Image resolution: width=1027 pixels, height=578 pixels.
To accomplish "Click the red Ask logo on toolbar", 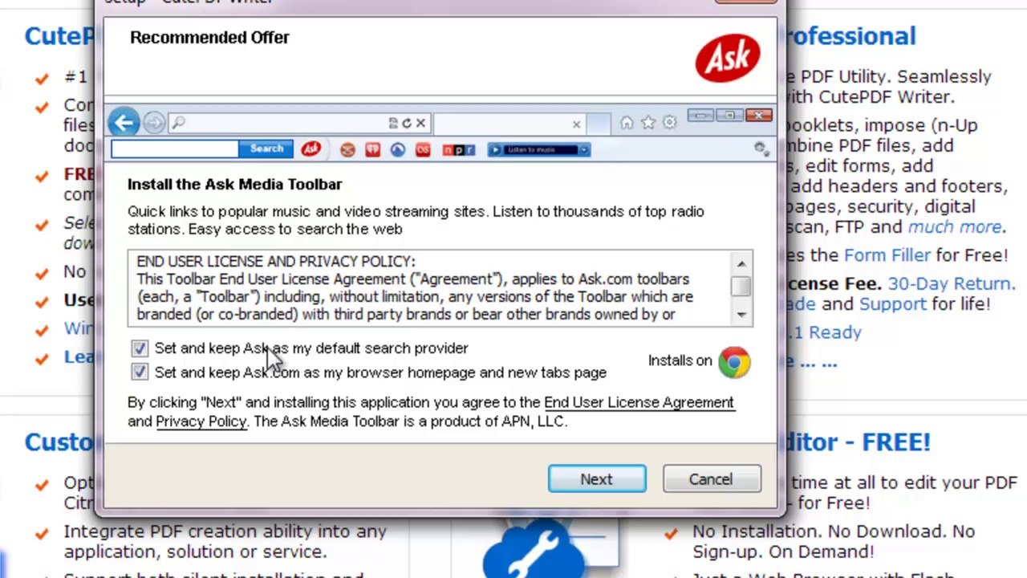I will [311, 149].
